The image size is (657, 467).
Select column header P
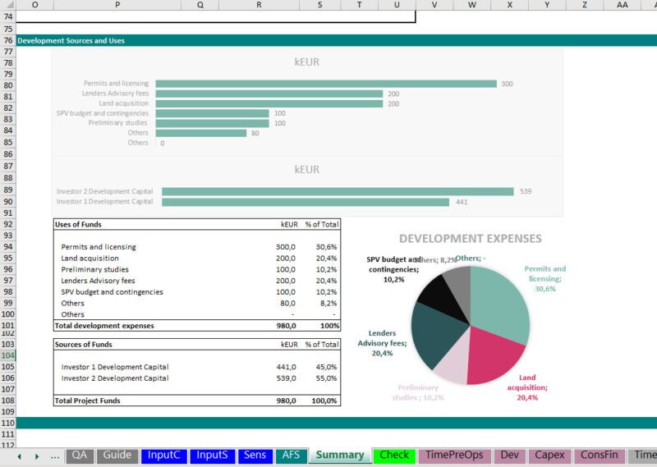click(x=117, y=5)
